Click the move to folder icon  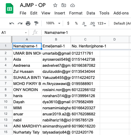click(64, 5)
